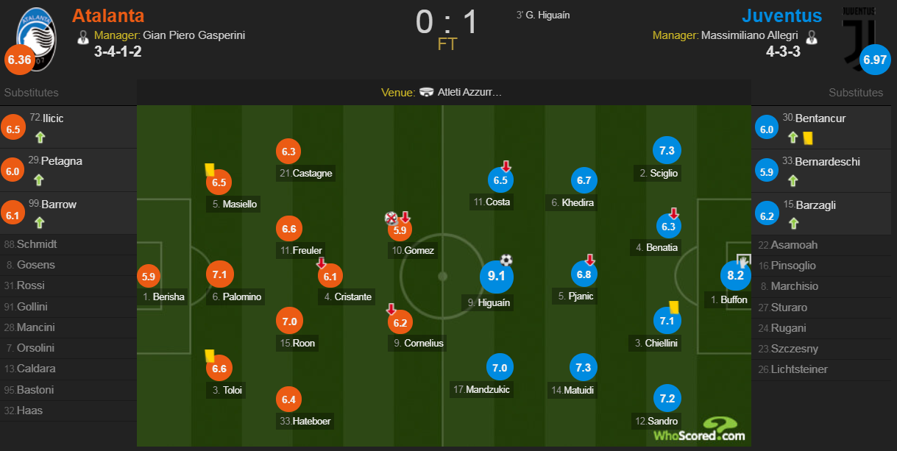Click Chiellini's yellow card icon
Viewport: 897px width, 451px height.
(673, 306)
